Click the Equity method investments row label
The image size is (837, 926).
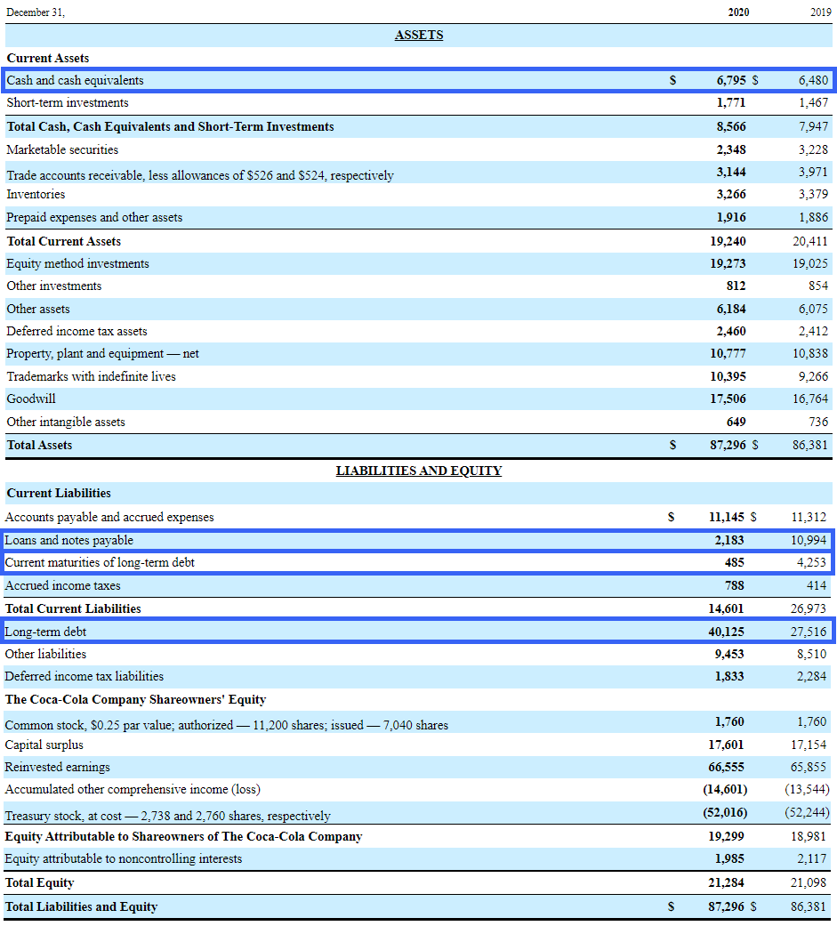point(77,263)
